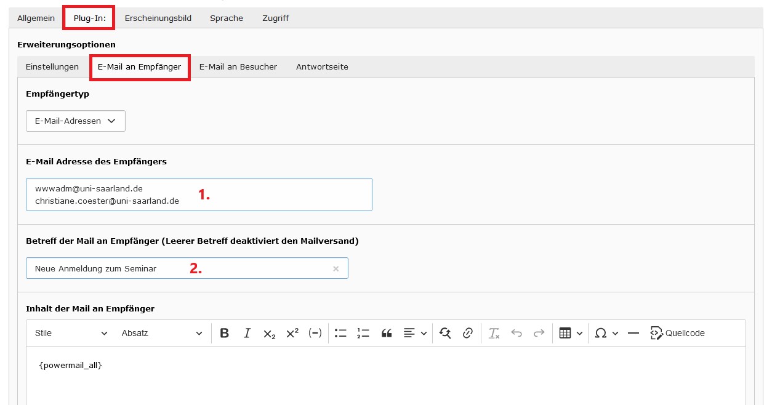Open find and replace tool
The image size is (772, 405).
click(x=445, y=333)
